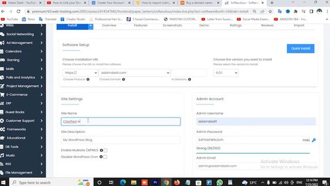Click the Frameworks gears icon
The height and width of the screenshot is (186, 330).
2,129
